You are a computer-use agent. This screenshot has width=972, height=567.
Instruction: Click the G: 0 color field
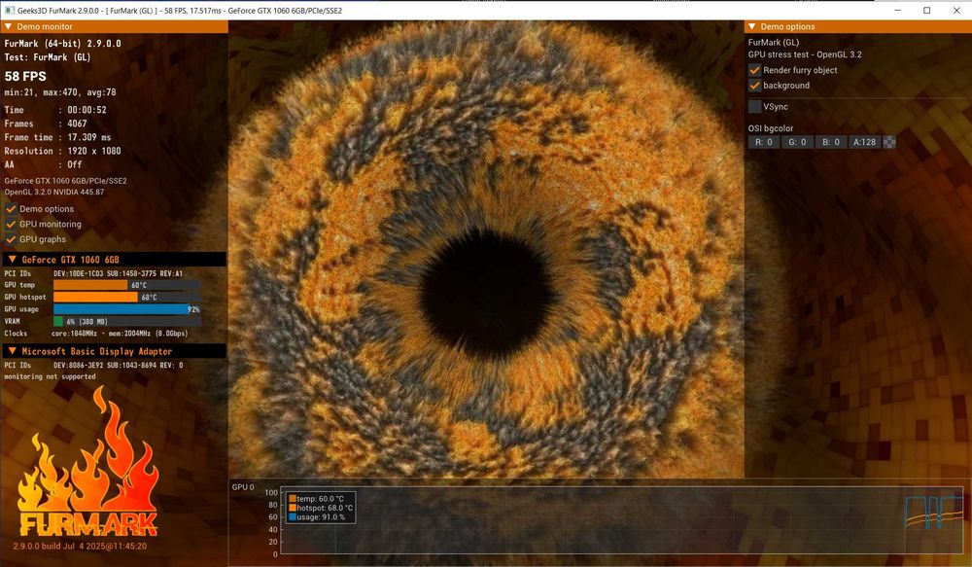(797, 142)
